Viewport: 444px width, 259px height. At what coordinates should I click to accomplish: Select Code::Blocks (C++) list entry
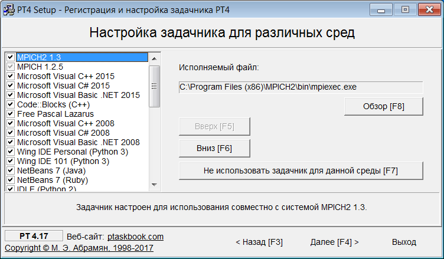point(54,104)
